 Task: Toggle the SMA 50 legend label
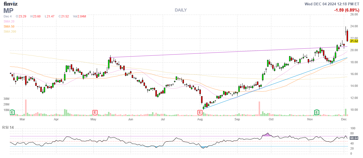click(x=10, y=26)
